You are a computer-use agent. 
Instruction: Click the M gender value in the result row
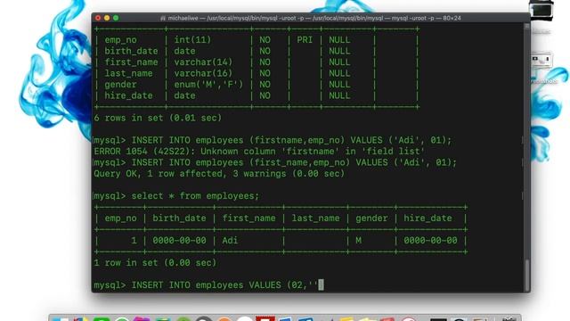(358, 240)
